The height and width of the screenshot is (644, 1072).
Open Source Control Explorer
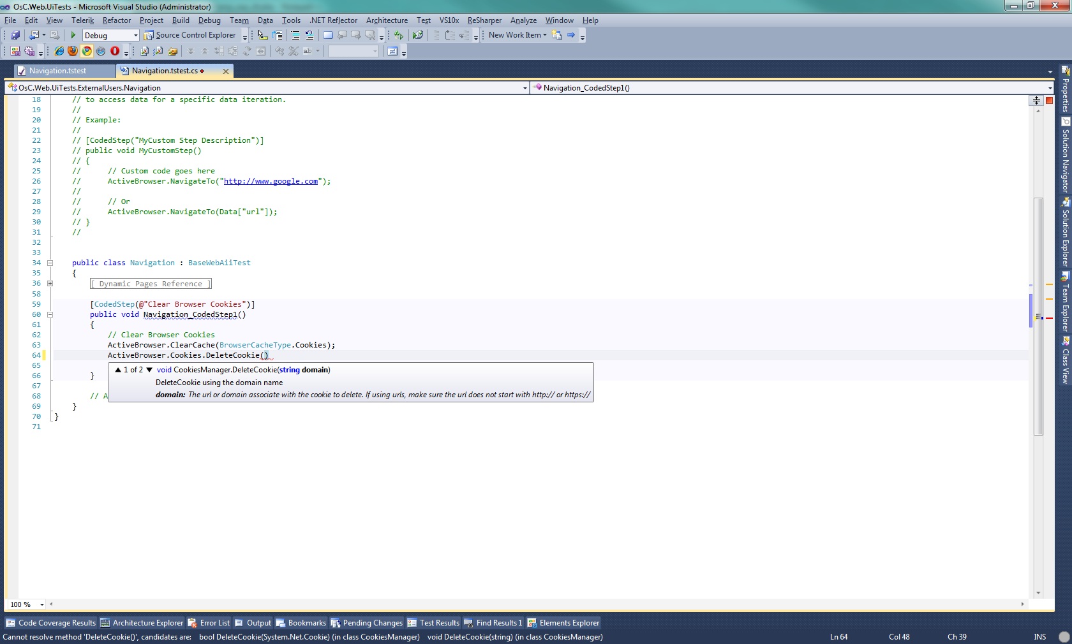(190, 35)
